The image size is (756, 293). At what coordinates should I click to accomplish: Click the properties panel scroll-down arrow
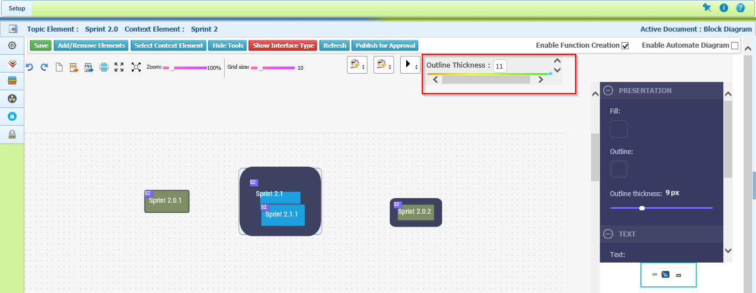(x=728, y=250)
